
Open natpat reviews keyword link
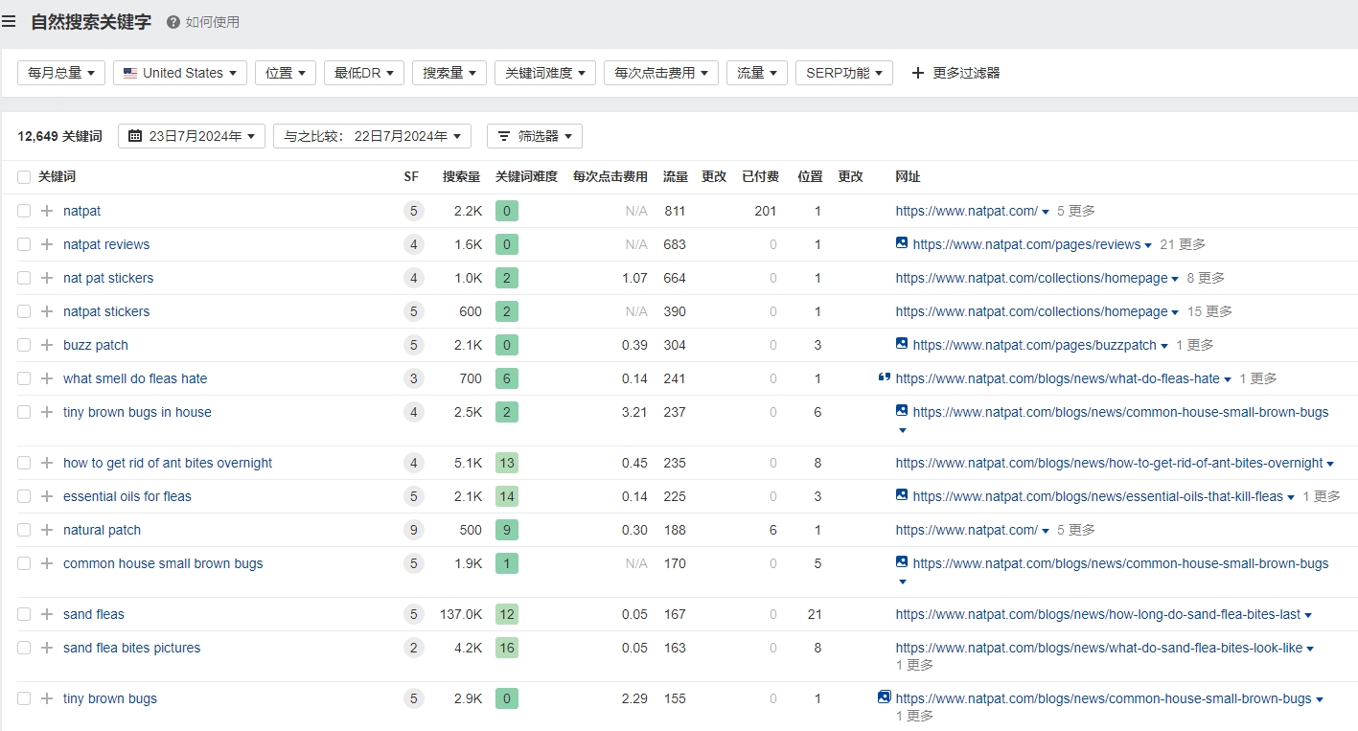point(106,244)
